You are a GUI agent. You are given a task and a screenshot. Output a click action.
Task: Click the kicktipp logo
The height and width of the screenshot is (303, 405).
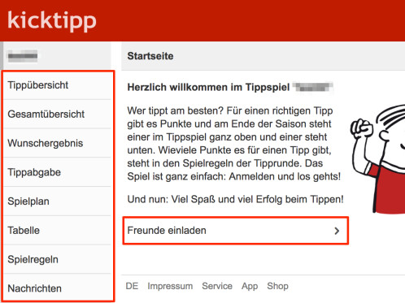pos(52,21)
